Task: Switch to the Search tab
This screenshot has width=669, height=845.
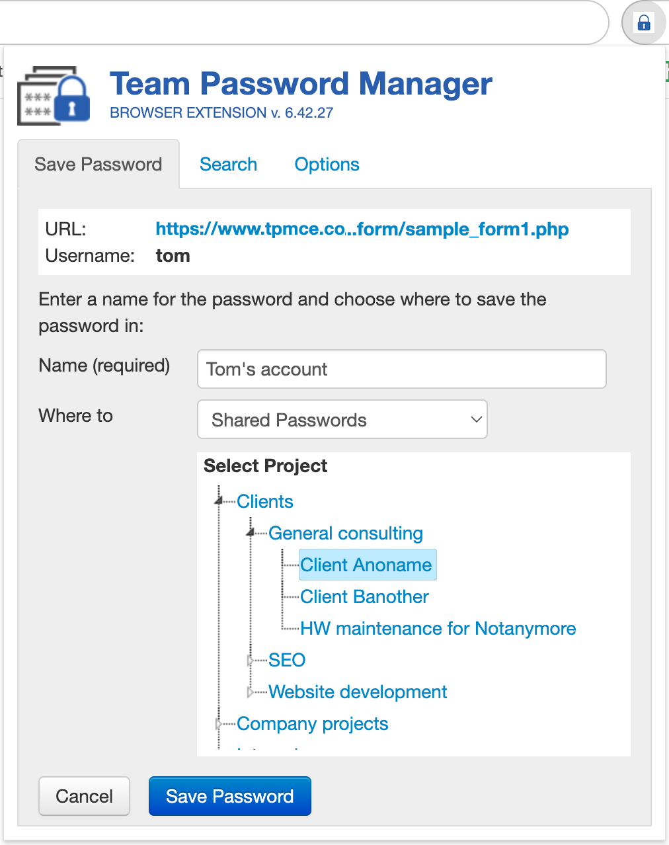Action: tap(228, 164)
